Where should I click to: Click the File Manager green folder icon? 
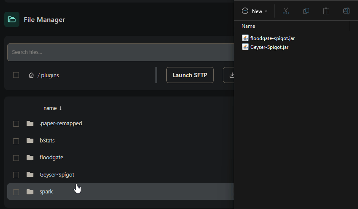point(12,19)
